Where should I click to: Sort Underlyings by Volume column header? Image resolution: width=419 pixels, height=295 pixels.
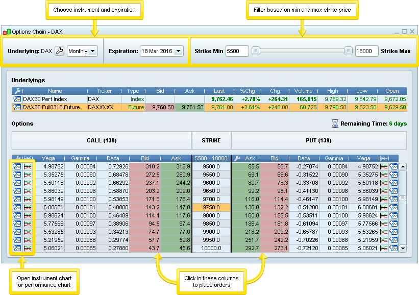(x=303, y=91)
